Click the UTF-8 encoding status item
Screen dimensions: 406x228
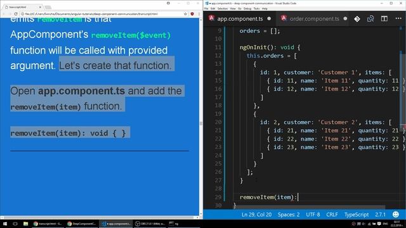[x=313, y=215]
